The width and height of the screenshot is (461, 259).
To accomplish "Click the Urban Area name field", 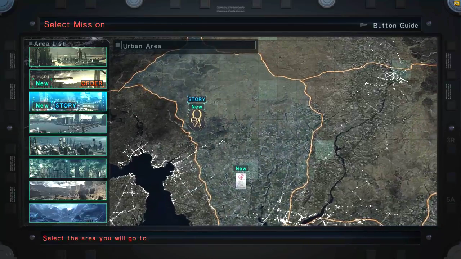I will click(188, 45).
